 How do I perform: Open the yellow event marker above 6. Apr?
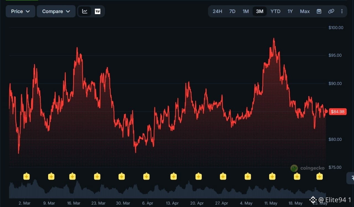[146, 176]
